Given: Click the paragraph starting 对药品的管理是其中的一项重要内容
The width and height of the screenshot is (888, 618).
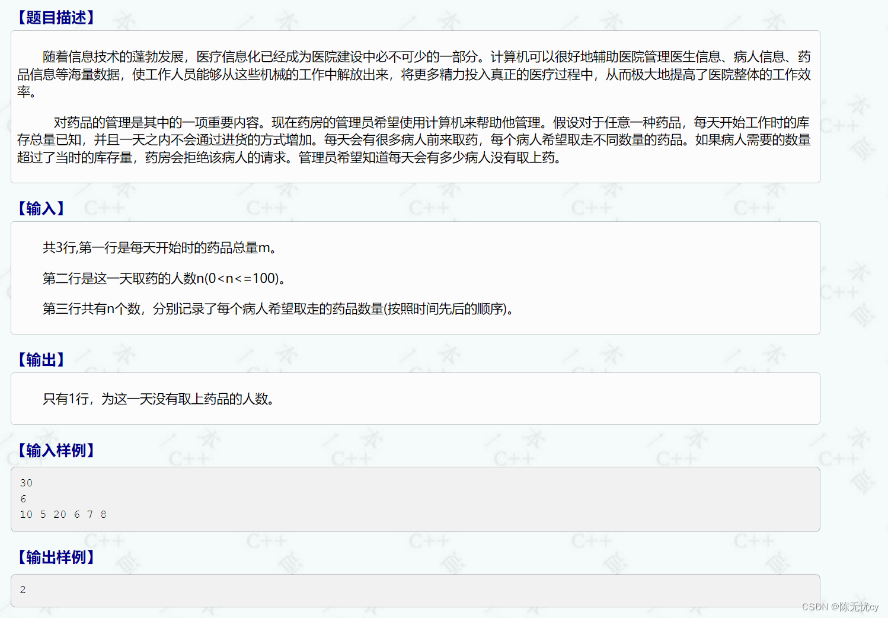Looking at the screenshot, I should pos(414,140).
